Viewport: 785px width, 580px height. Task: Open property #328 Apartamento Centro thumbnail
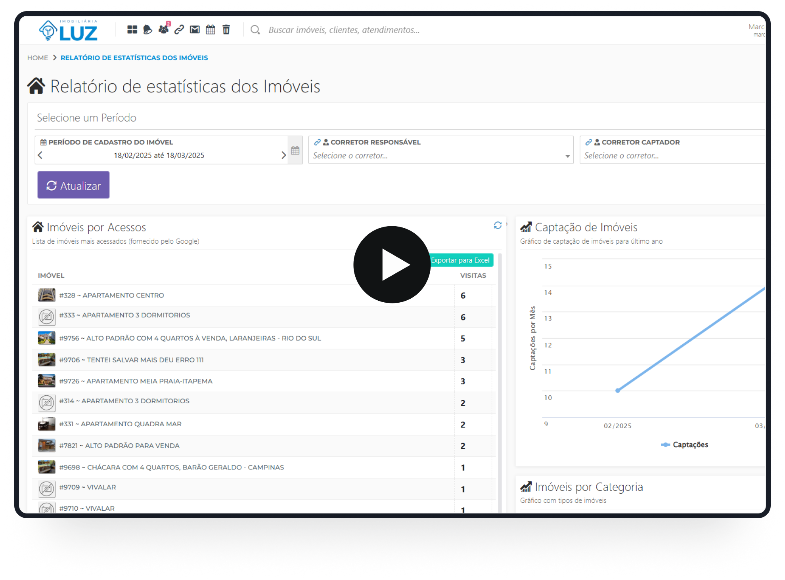point(46,295)
